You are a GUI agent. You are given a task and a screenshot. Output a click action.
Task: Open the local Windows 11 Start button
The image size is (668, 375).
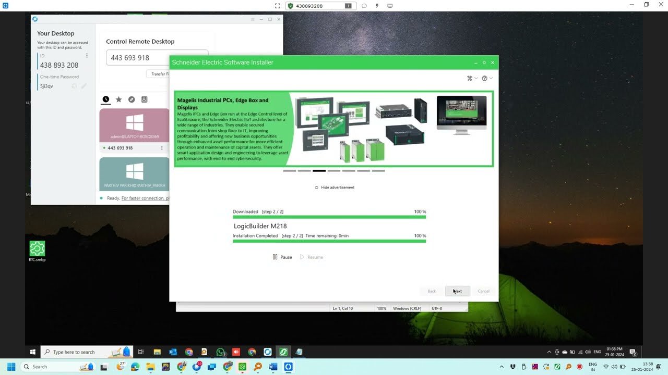(x=11, y=367)
